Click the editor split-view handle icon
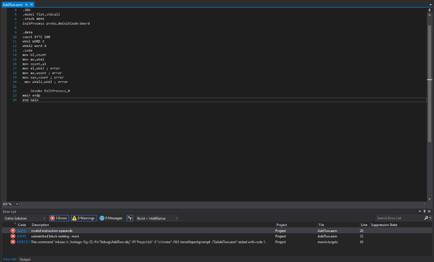 click(x=430, y=10)
